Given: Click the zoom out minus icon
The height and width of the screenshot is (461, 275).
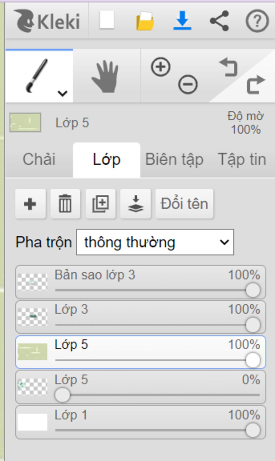Looking at the screenshot, I should tap(188, 84).
